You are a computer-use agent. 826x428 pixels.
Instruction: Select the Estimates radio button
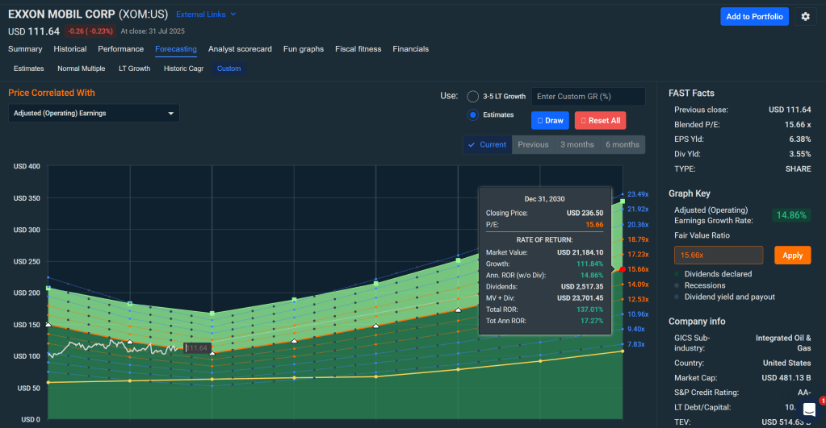pyautogui.click(x=473, y=115)
